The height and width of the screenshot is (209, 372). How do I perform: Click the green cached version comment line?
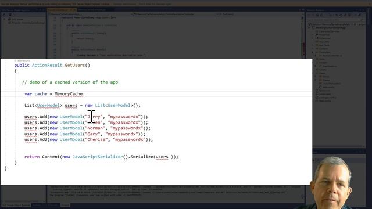coord(70,82)
